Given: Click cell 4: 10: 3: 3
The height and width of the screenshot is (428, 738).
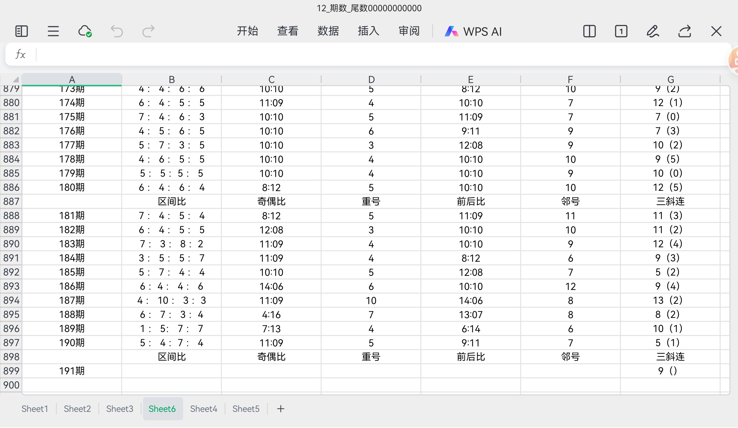Looking at the screenshot, I should [x=172, y=301].
